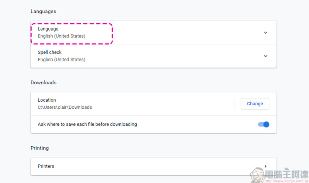The image size is (309, 183).
Task: Open Printers via its arrow icon
Action: pos(266,166)
